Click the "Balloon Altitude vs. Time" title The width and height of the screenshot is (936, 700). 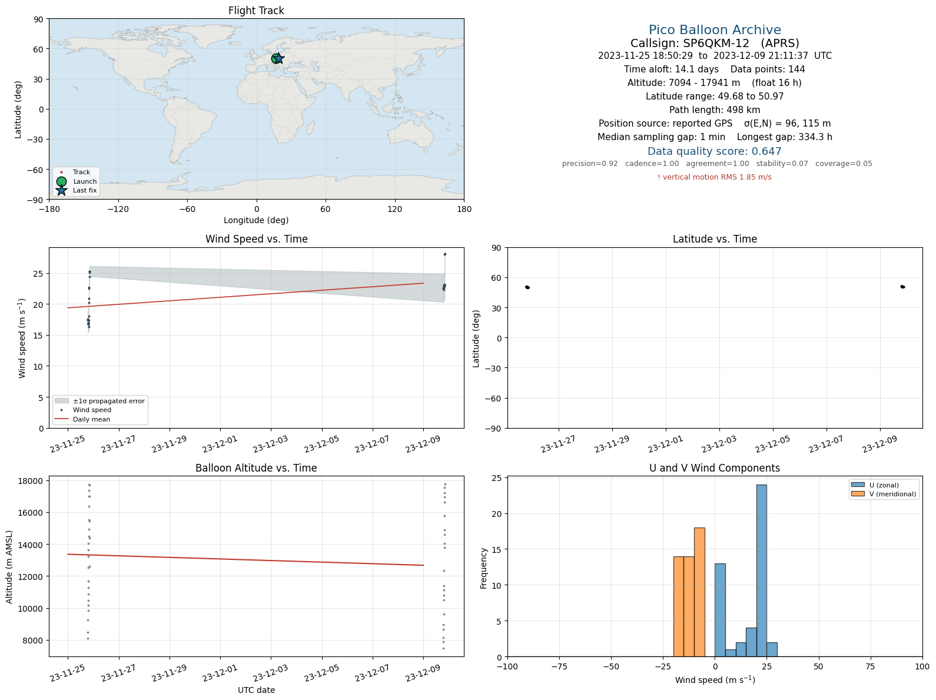coord(256,468)
